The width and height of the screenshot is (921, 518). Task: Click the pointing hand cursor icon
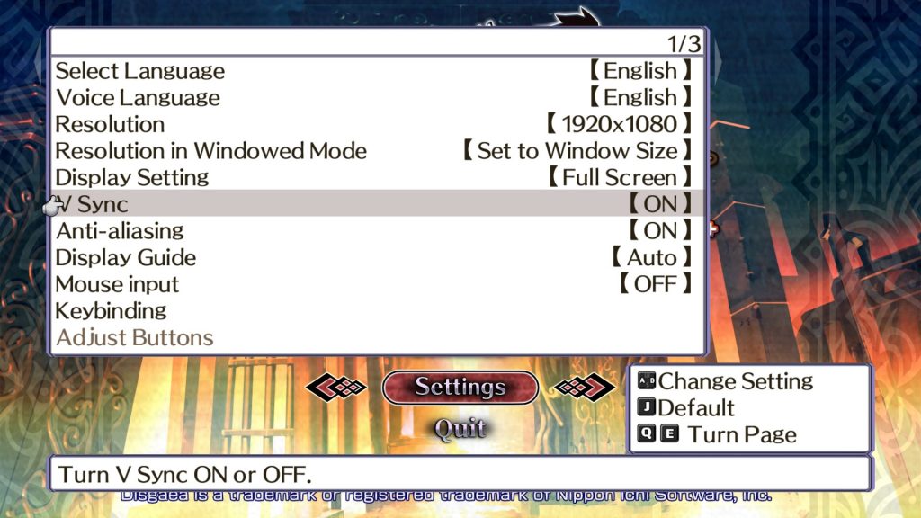pos(52,206)
